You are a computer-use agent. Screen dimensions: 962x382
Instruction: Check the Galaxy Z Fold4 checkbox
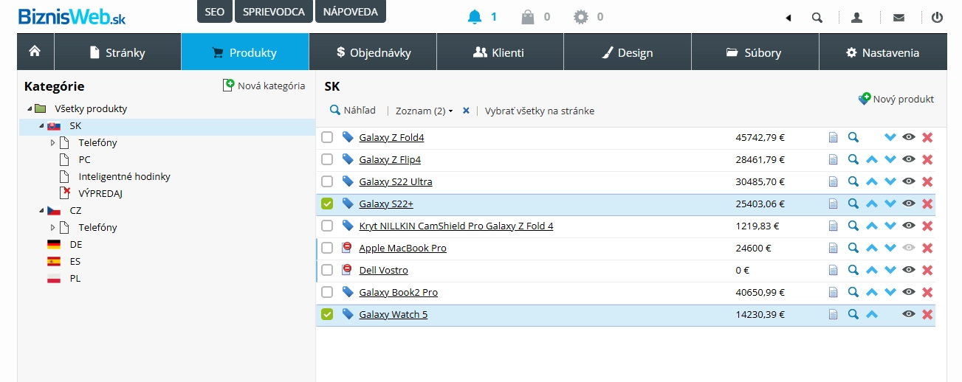pyautogui.click(x=327, y=137)
